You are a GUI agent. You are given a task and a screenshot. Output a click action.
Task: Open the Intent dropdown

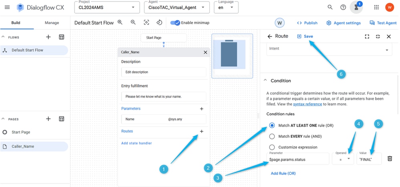tap(329, 49)
